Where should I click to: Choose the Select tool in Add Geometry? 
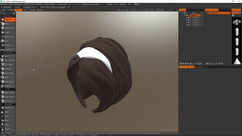pos(8,24)
